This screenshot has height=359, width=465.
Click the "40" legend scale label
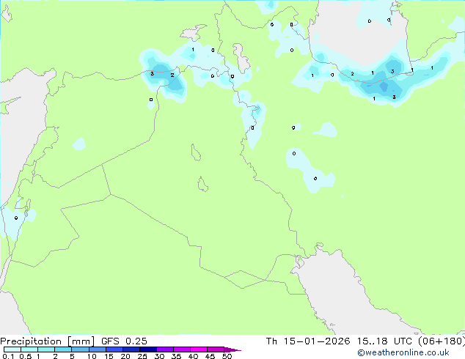pos(193,356)
